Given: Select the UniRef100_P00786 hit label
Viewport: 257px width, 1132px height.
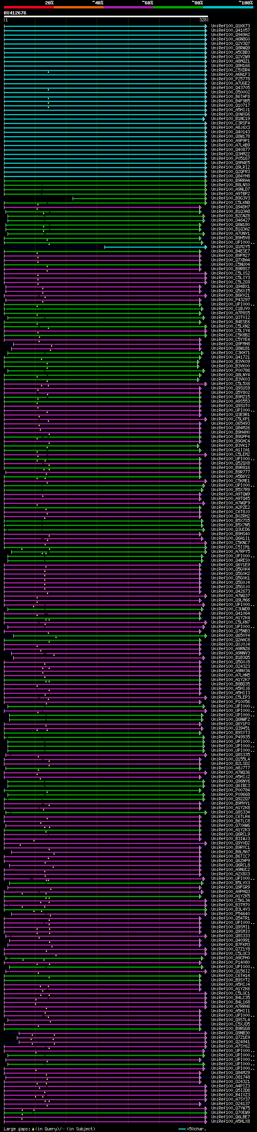Looking at the screenshot, I should click(x=230, y=371).
